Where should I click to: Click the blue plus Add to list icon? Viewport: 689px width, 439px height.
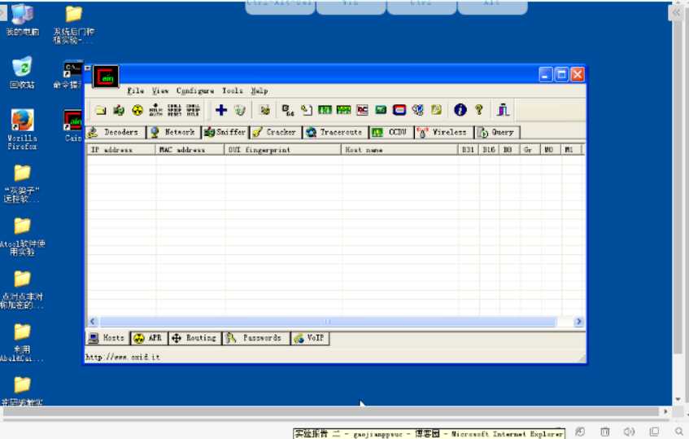(x=221, y=110)
